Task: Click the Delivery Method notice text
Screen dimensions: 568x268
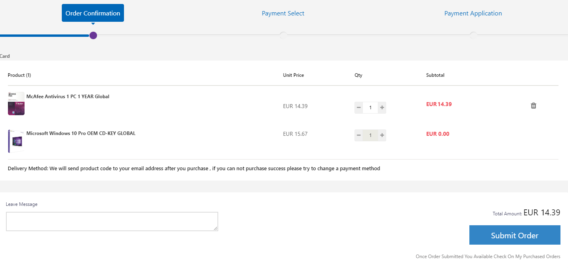Action: click(194, 169)
